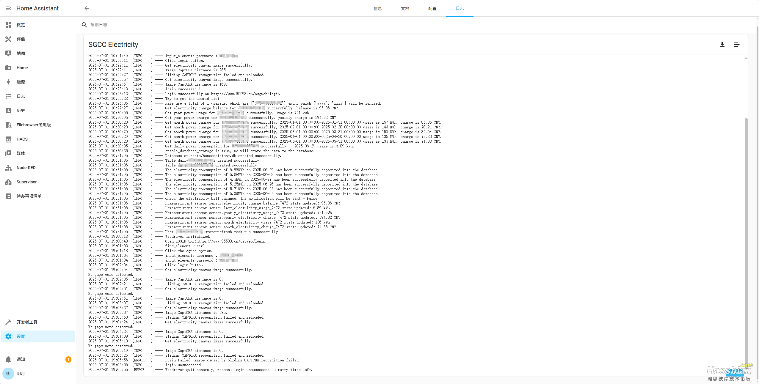Click the search magnifier icon
Screen dimensions: 759x384
84,25
